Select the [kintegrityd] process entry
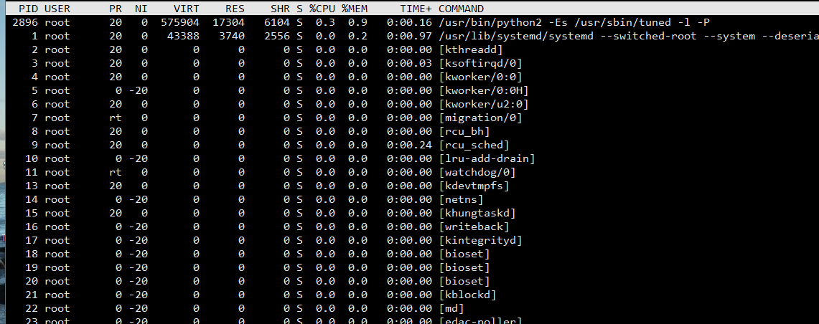819x324 pixels. (x=479, y=240)
